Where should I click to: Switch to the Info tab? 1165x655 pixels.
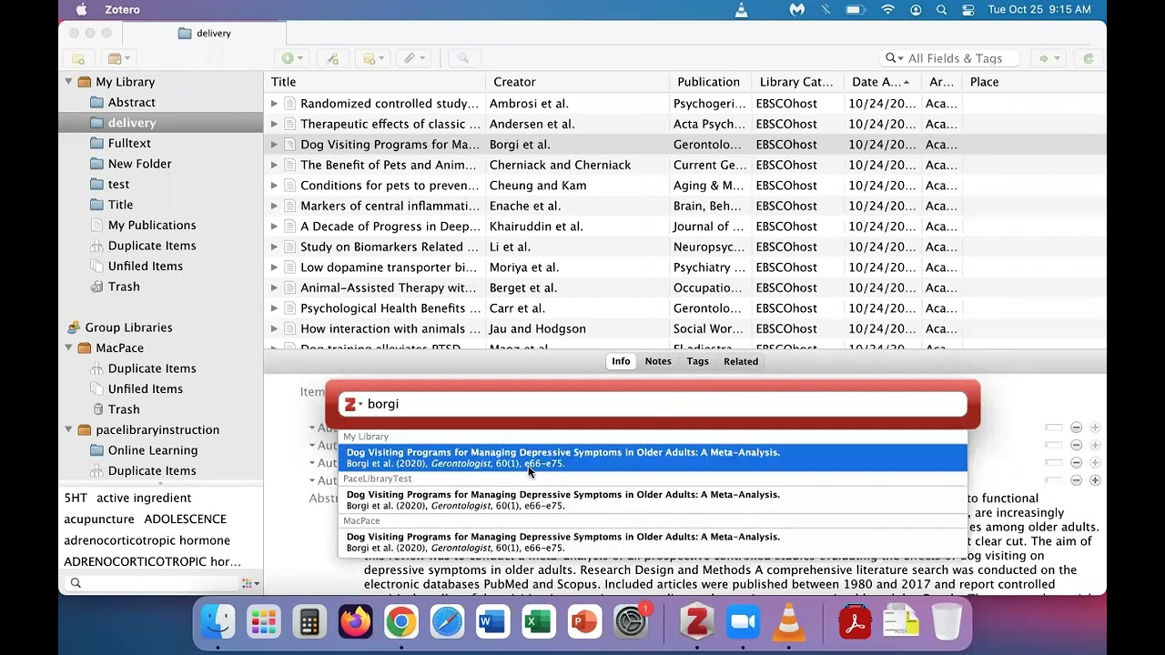click(621, 361)
